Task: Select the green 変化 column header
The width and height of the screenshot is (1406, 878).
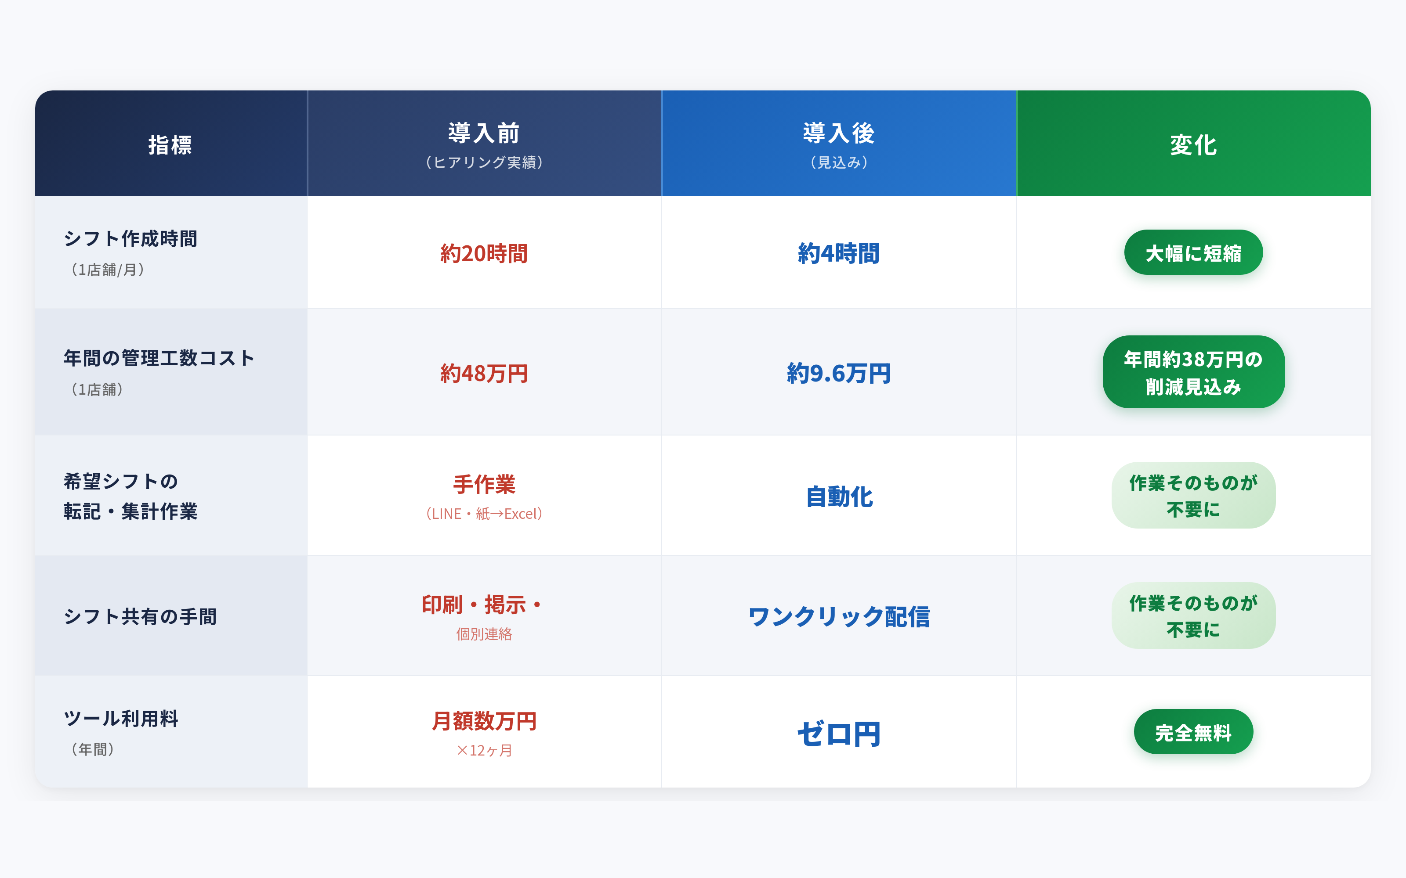Action: click(x=1193, y=144)
